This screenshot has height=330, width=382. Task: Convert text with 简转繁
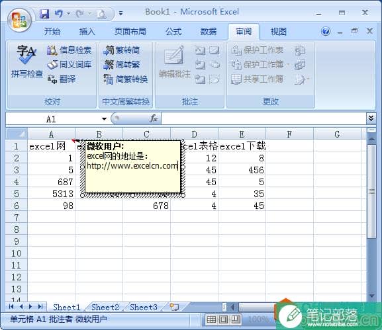(121, 65)
